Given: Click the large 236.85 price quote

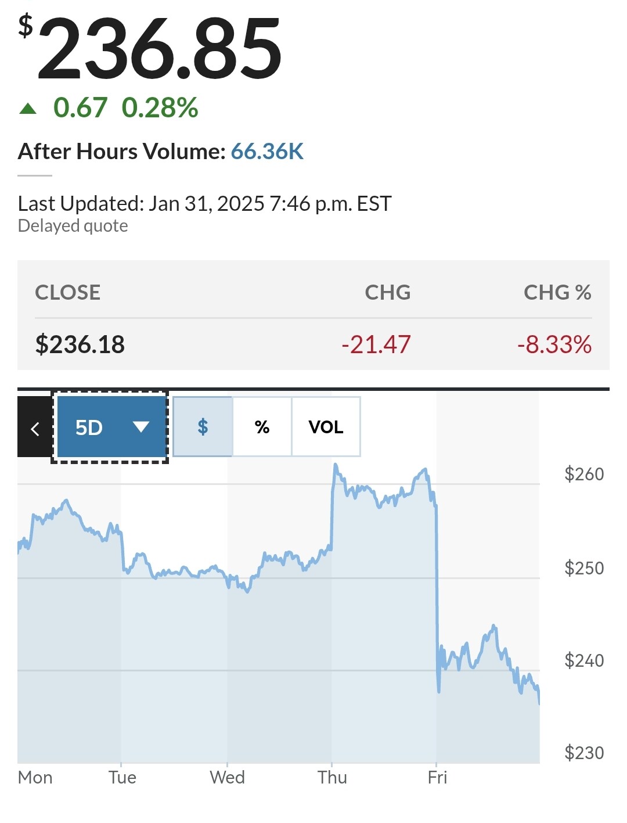Looking at the screenshot, I should coord(159,49).
